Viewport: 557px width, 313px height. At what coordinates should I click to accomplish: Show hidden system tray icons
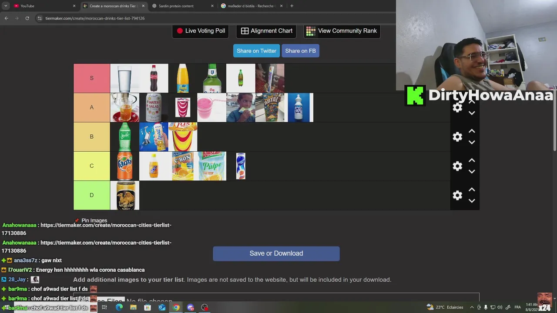click(x=472, y=307)
